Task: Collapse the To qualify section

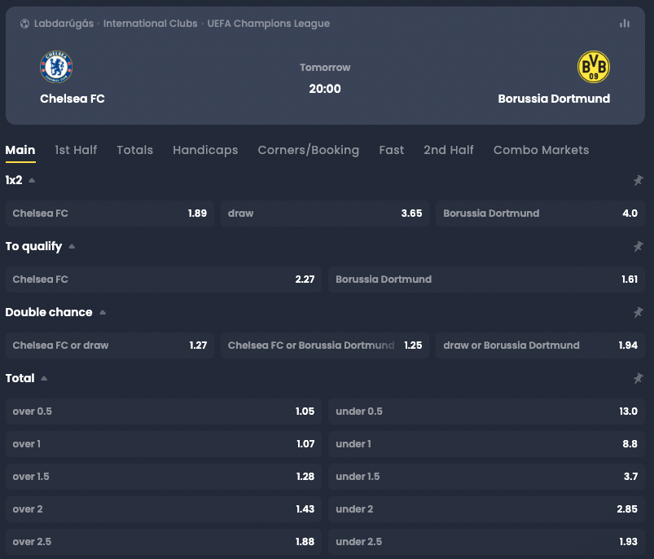Action: 72,247
